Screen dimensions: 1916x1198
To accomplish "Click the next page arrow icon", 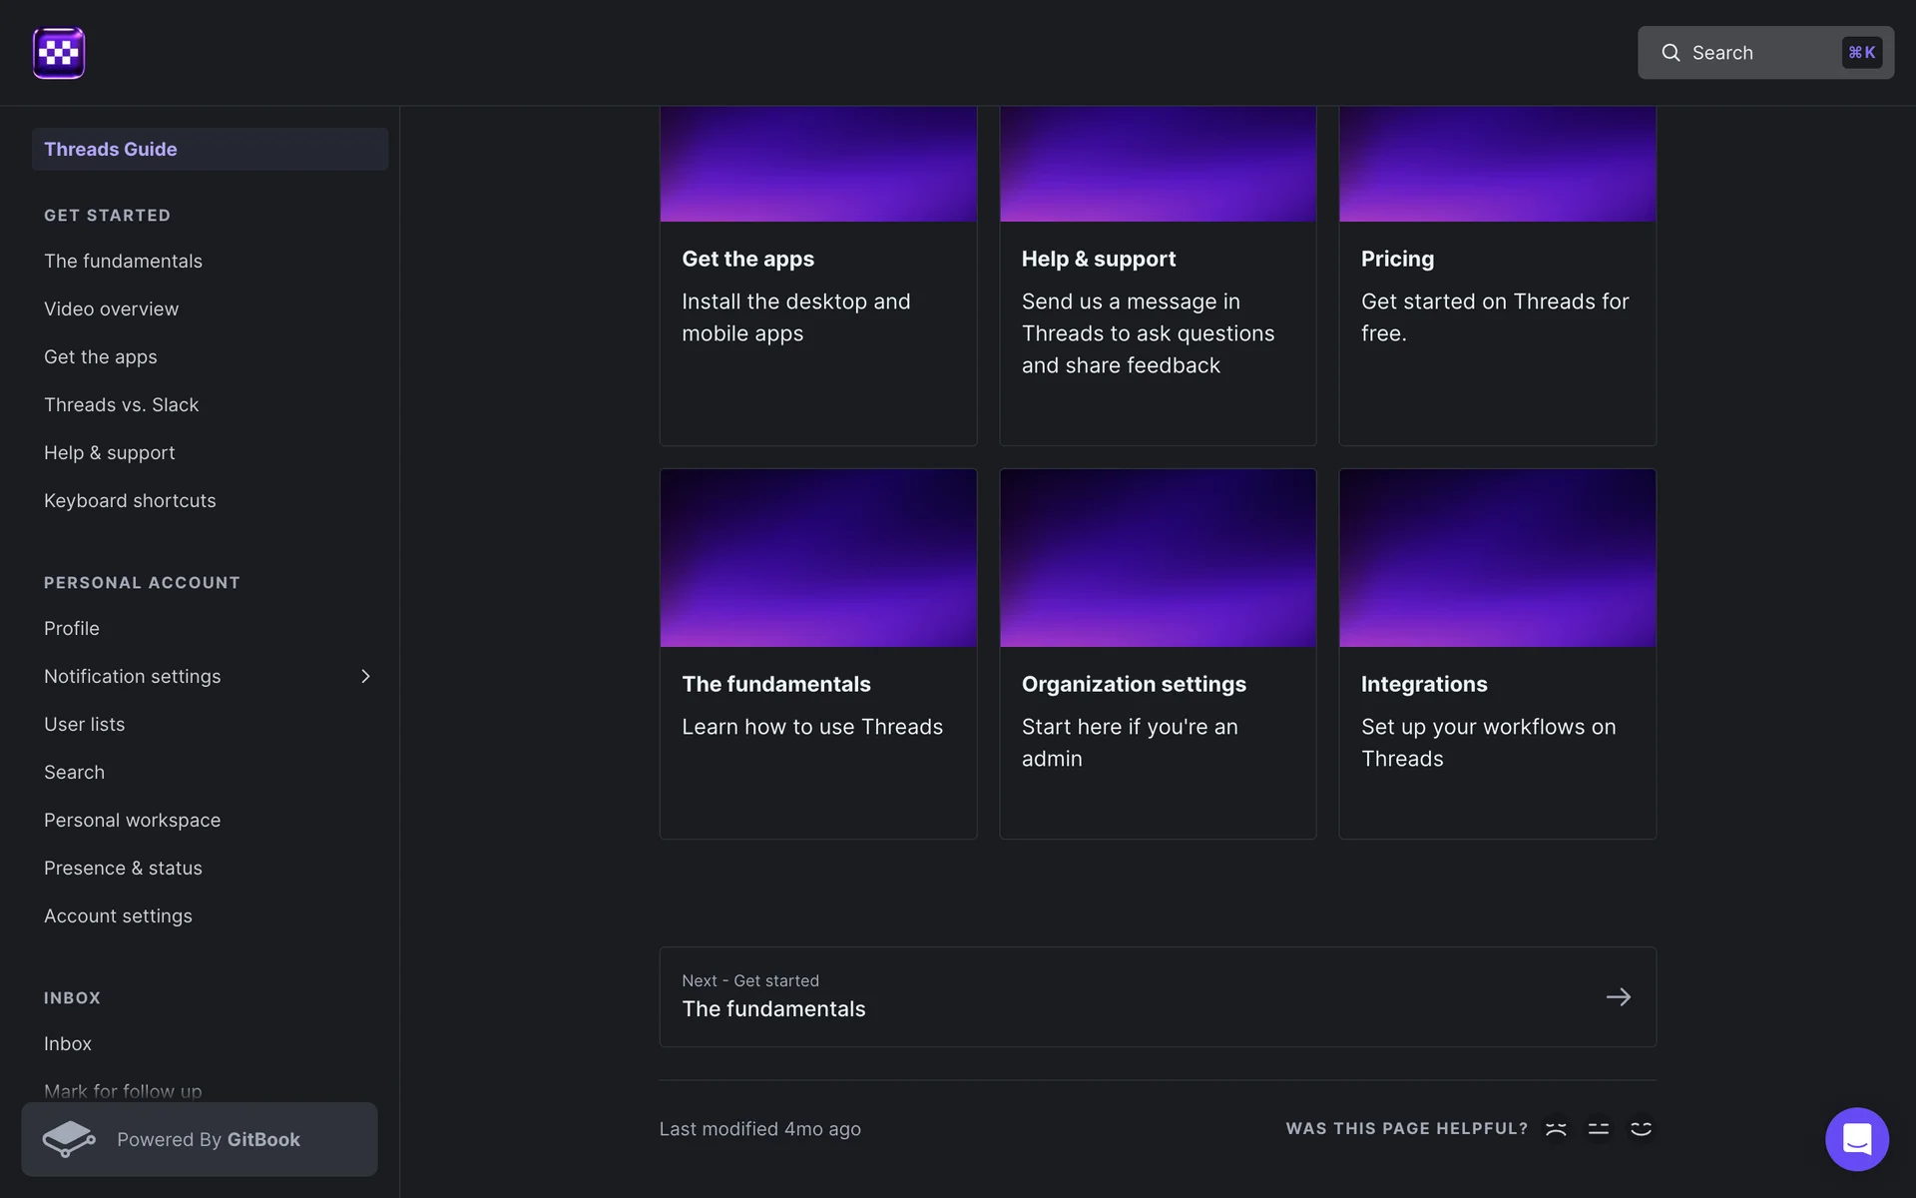I will click(x=1618, y=996).
